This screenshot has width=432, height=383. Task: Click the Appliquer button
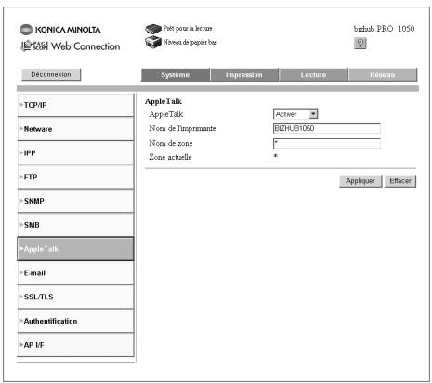(x=360, y=181)
